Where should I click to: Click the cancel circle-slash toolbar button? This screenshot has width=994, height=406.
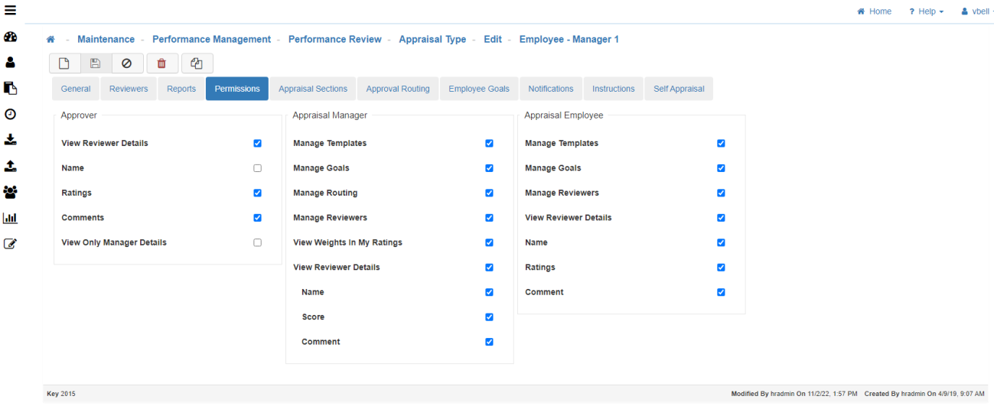click(127, 63)
